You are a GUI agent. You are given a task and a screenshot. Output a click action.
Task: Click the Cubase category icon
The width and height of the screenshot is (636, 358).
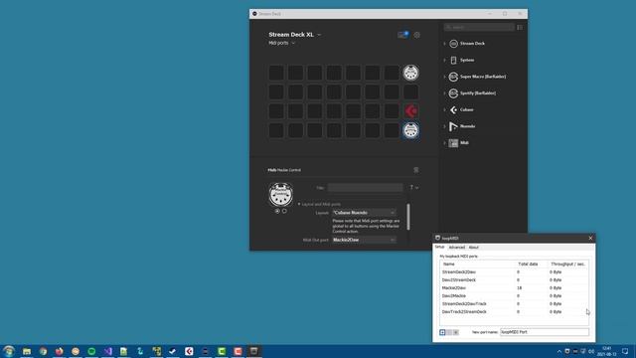coord(453,110)
